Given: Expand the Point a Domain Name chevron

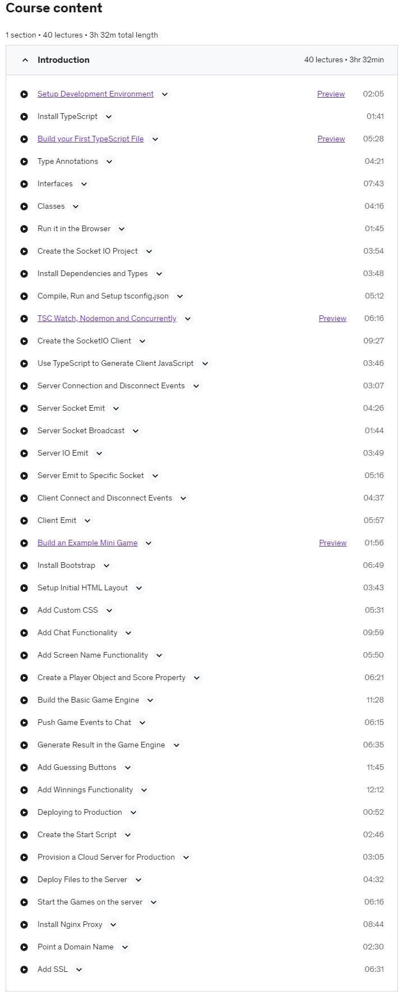Looking at the screenshot, I should [125, 947].
